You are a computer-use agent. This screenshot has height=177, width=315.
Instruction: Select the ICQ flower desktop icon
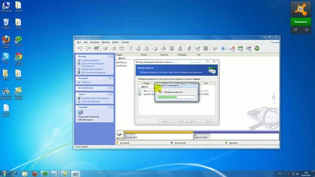18,41
